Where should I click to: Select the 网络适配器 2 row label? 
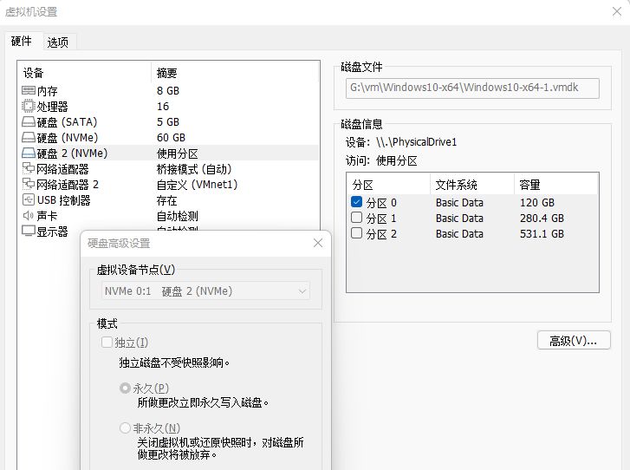[x=68, y=185]
